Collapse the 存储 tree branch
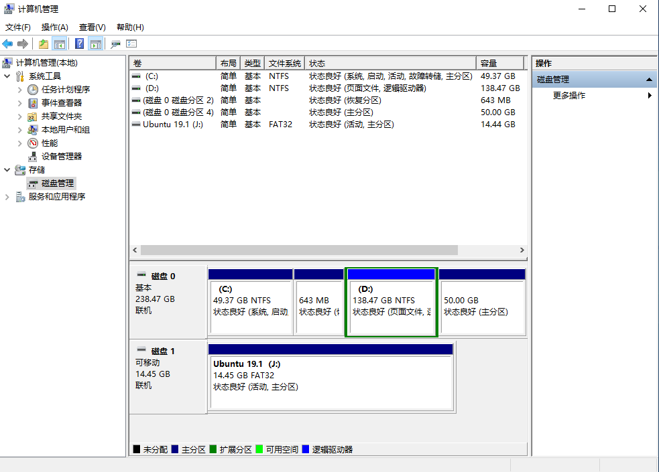Viewport: 659px width, 472px height. click(x=7, y=170)
